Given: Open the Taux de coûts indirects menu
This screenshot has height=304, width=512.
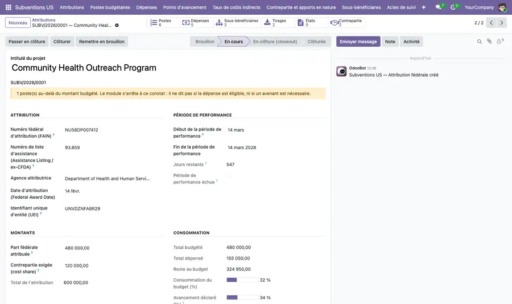Looking at the screenshot, I should [x=237, y=7].
